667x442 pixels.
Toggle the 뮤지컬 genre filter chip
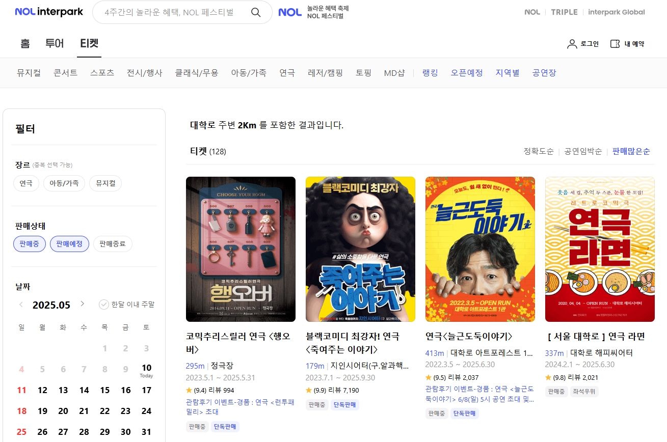point(105,183)
